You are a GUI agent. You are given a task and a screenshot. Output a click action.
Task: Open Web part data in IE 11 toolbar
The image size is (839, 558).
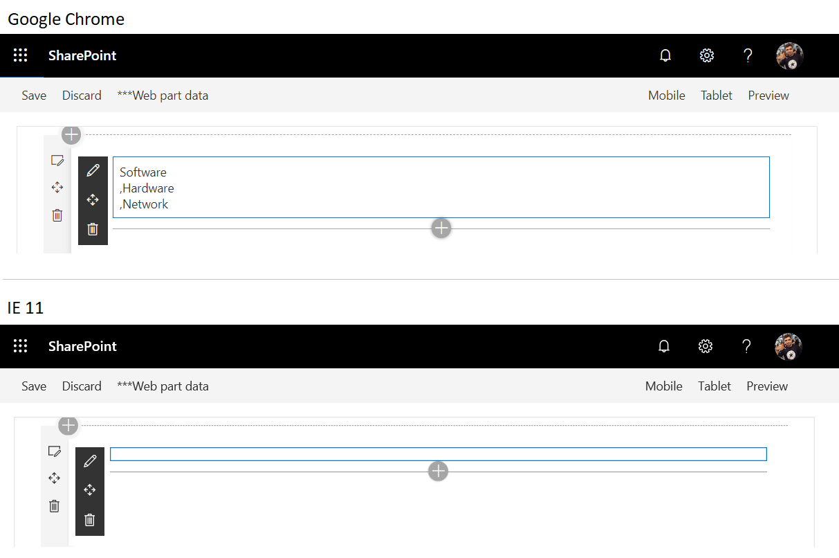pos(163,386)
